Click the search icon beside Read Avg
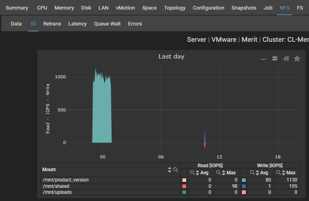Screen dimensions: 309x201 [192, 173]
